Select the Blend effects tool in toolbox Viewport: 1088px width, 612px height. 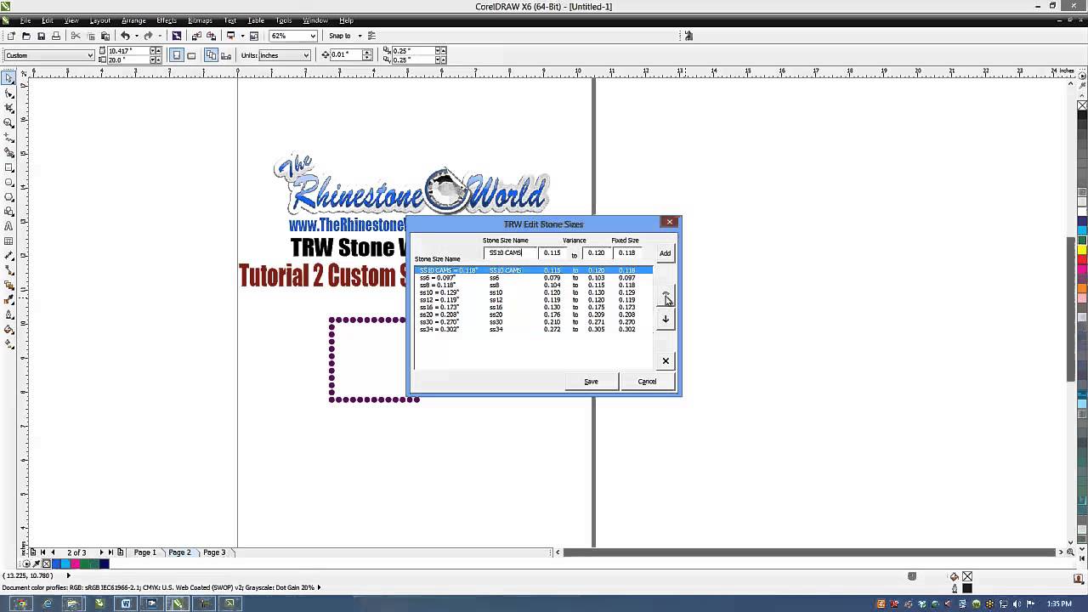pos(8,286)
